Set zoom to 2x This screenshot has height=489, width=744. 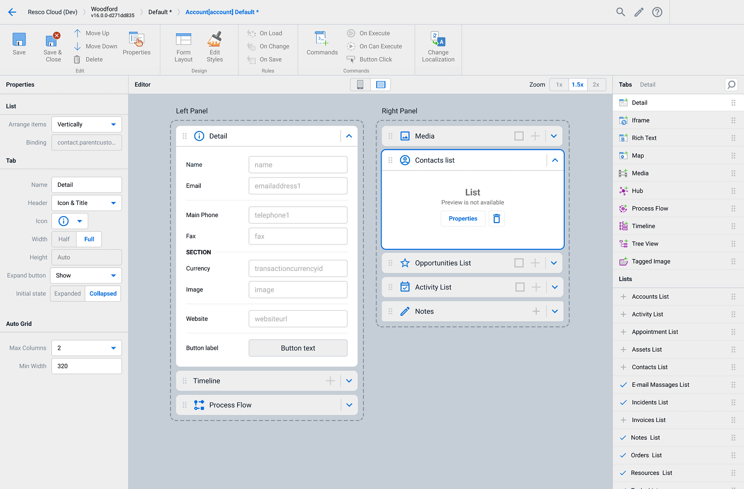596,85
